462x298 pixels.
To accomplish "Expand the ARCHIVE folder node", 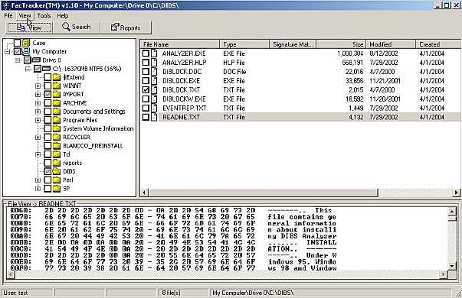I will click(38, 103).
